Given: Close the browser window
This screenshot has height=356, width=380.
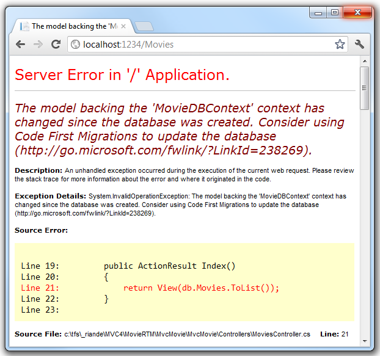Looking at the screenshot, I should click(357, 12).
